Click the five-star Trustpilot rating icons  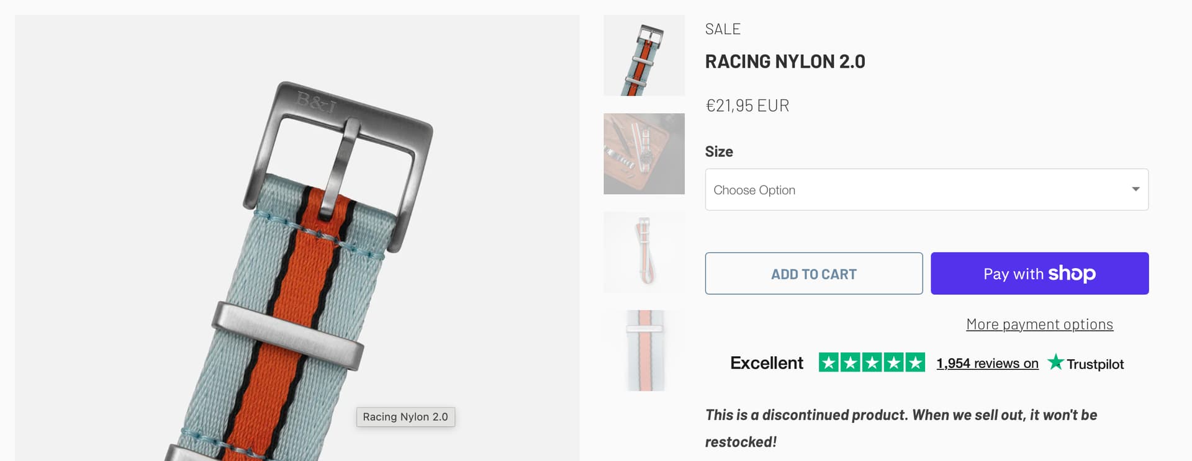(x=872, y=362)
